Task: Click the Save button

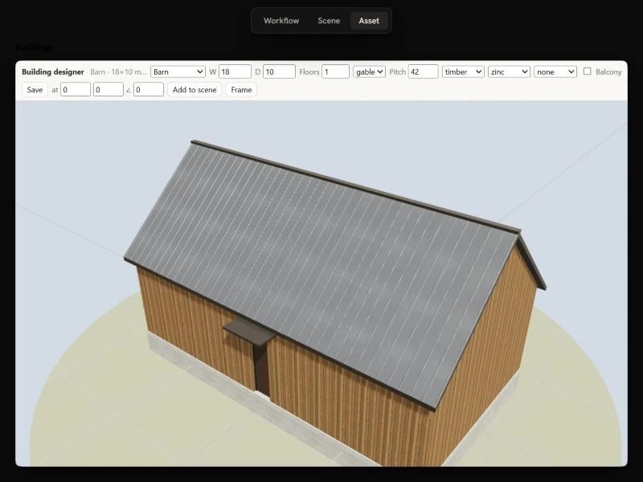Action: [x=35, y=89]
